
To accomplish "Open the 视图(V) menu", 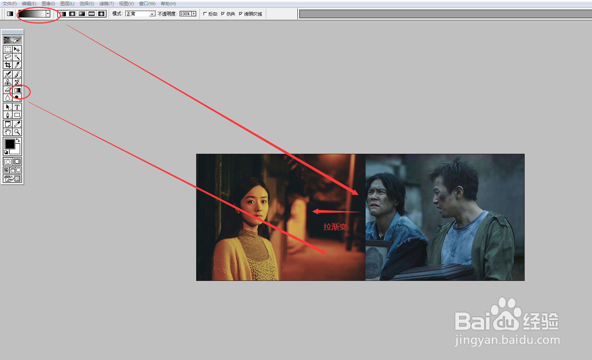I will click(126, 4).
